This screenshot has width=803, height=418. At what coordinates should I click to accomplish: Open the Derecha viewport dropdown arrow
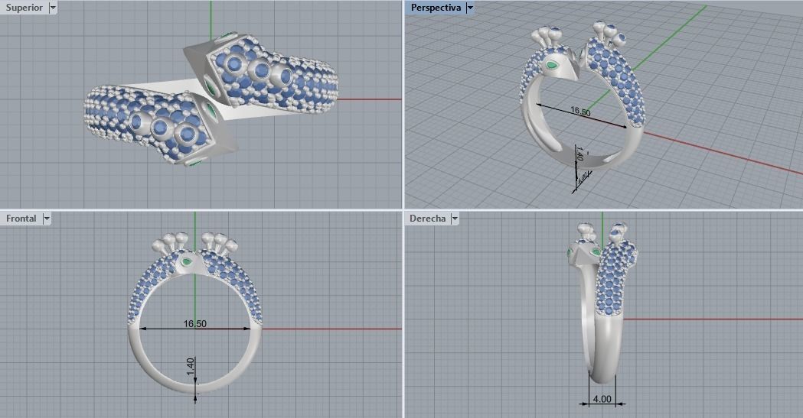(x=454, y=219)
